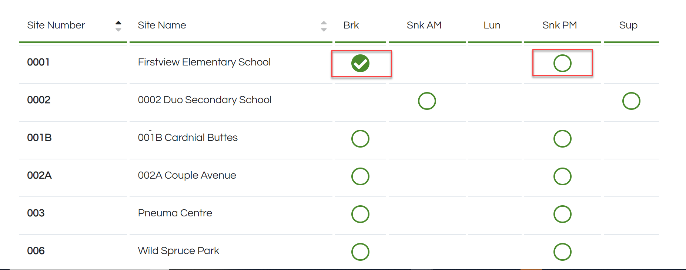The height and width of the screenshot is (270, 686).
Task: Click the Lun column header
Action: [492, 25]
